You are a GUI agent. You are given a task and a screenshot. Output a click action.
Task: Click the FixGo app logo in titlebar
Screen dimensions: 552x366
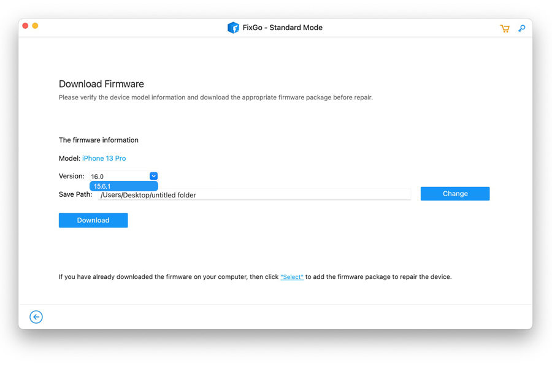[234, 28]
